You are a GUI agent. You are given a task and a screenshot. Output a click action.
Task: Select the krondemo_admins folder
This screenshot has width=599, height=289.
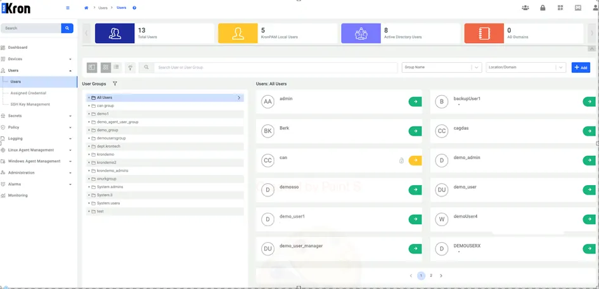pyautogui.click(x=165, y=170)
